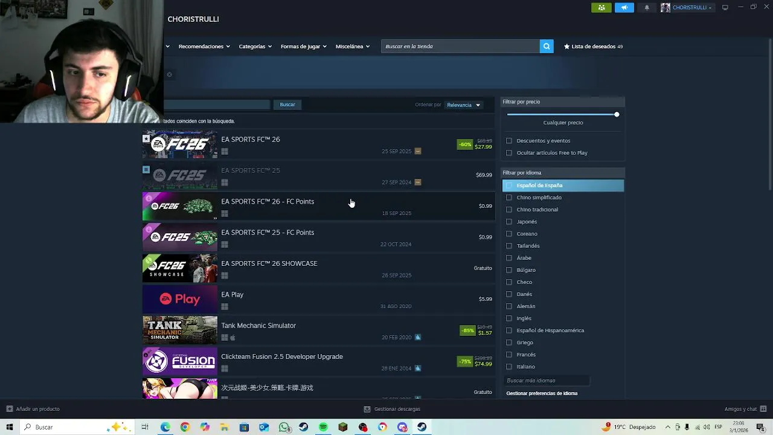Open EA SPORTS FC 26 thumbnail
The width and height of the screenshot is (773, 435).
point(180,144)
